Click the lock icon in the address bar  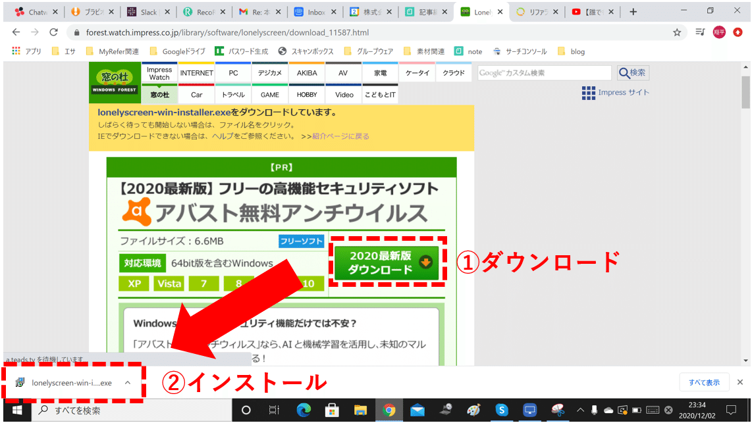click(x=78, y=31)
